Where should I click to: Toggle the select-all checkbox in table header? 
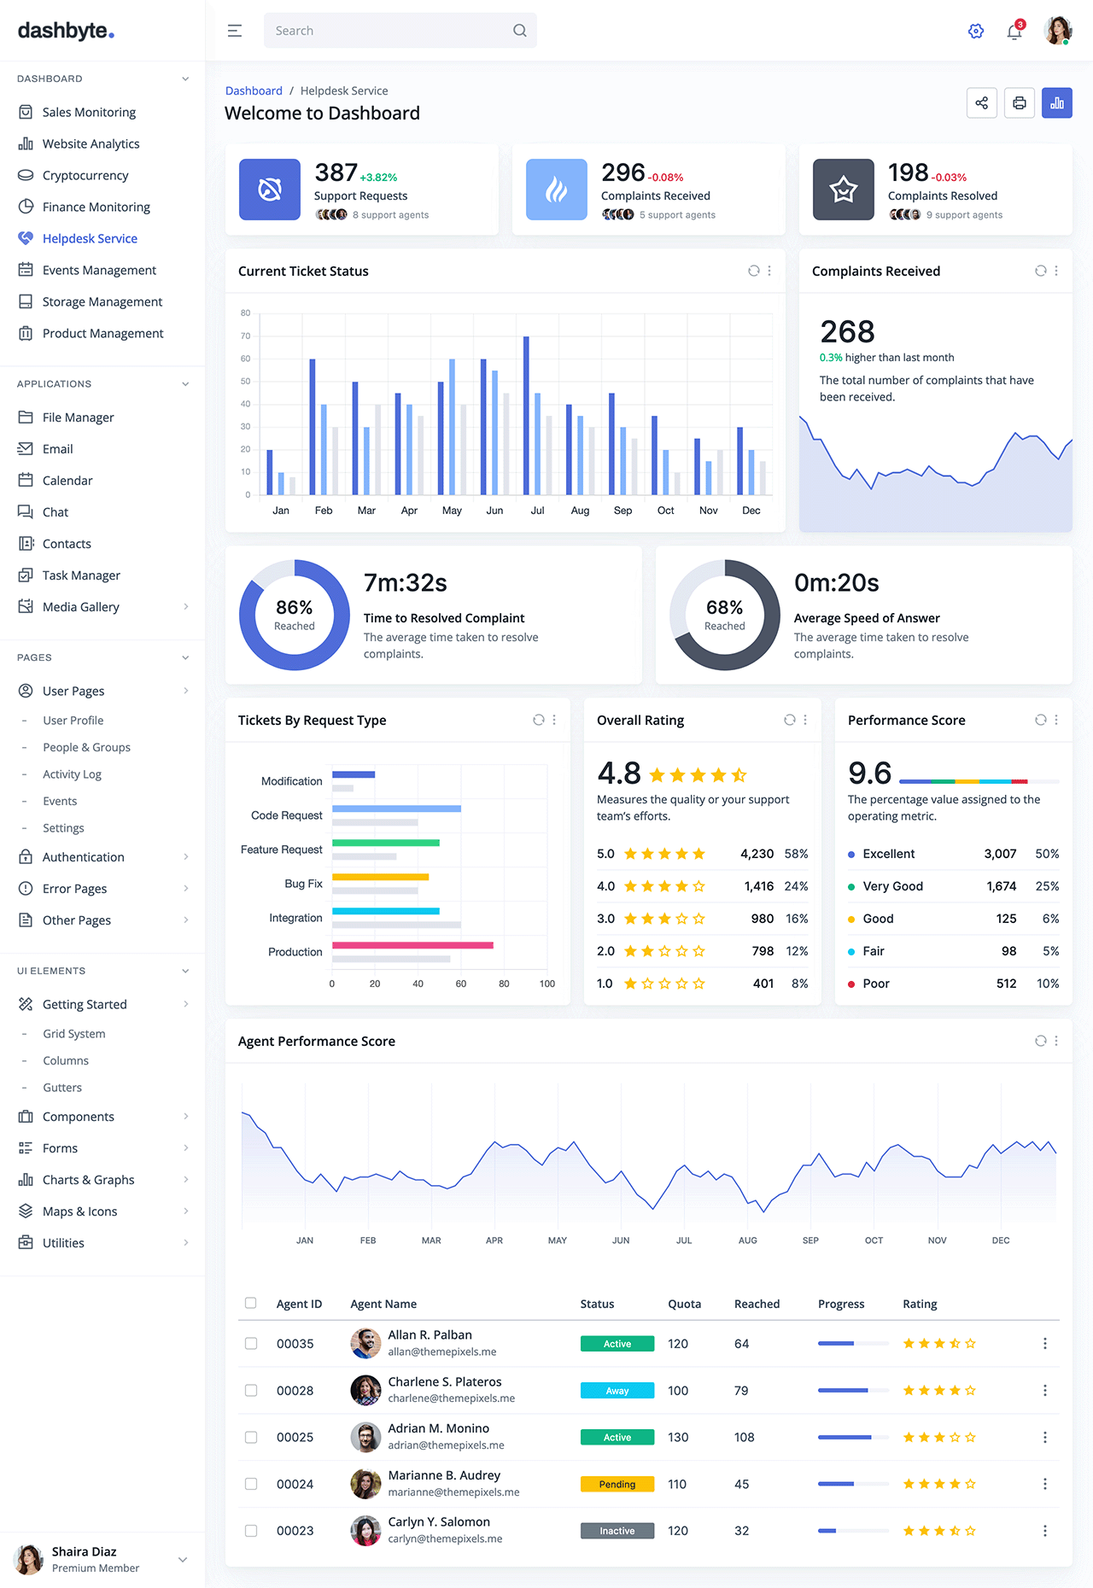tap(251, 1303)
